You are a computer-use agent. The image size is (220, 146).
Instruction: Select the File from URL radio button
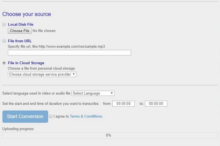(x=4, y=41)
